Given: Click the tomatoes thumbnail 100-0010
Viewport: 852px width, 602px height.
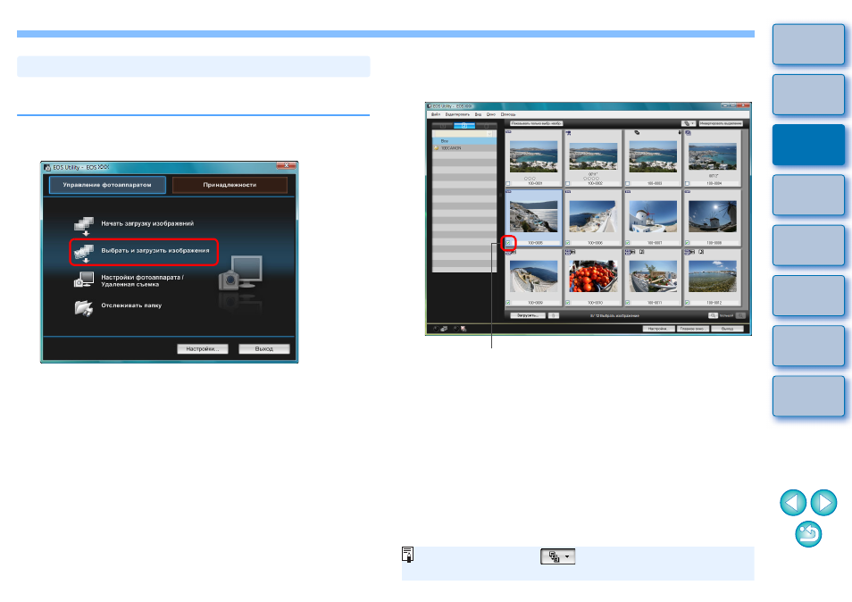Looking at the screenshot, I should pos(593,276).
